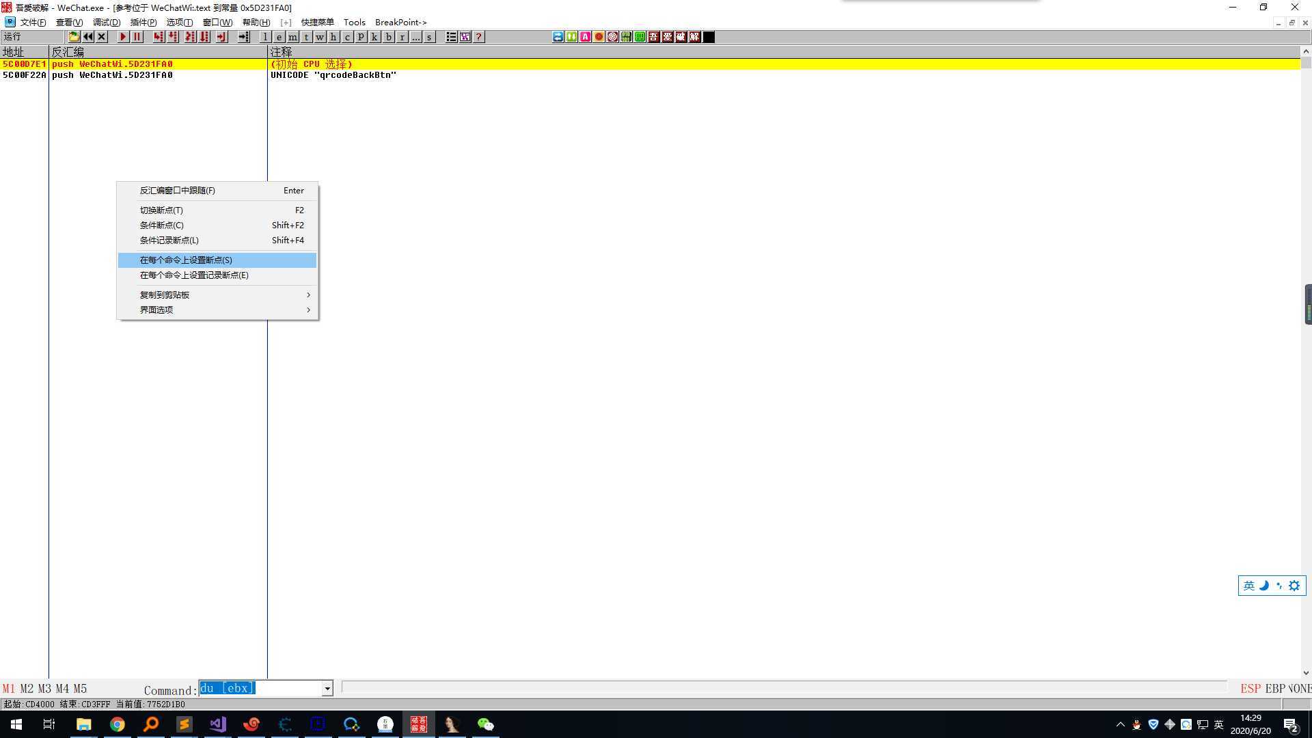Open CPU window 'c' button
Screen dimensions: 1312x738
[347, 37]
